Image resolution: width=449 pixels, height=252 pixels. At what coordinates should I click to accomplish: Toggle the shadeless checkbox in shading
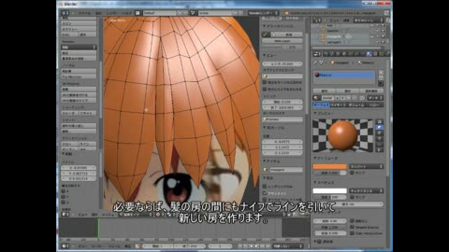pyautogui.click(x=352, y=221)
